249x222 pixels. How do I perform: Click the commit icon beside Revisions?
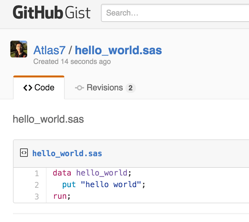click(x=80, y=88)
